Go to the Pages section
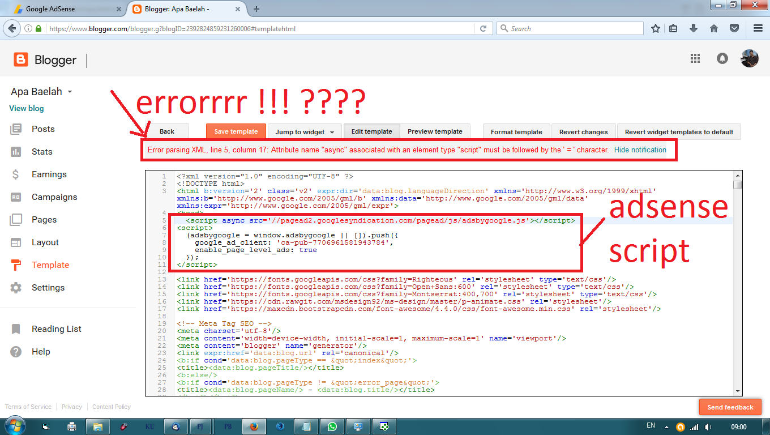Screen dimensions: 770x435 click(x=44, y=220)
